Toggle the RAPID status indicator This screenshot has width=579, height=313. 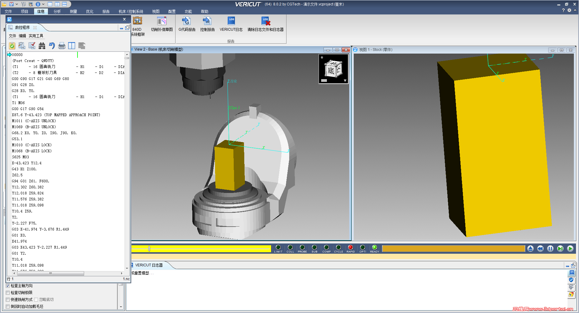click(350, 249)
